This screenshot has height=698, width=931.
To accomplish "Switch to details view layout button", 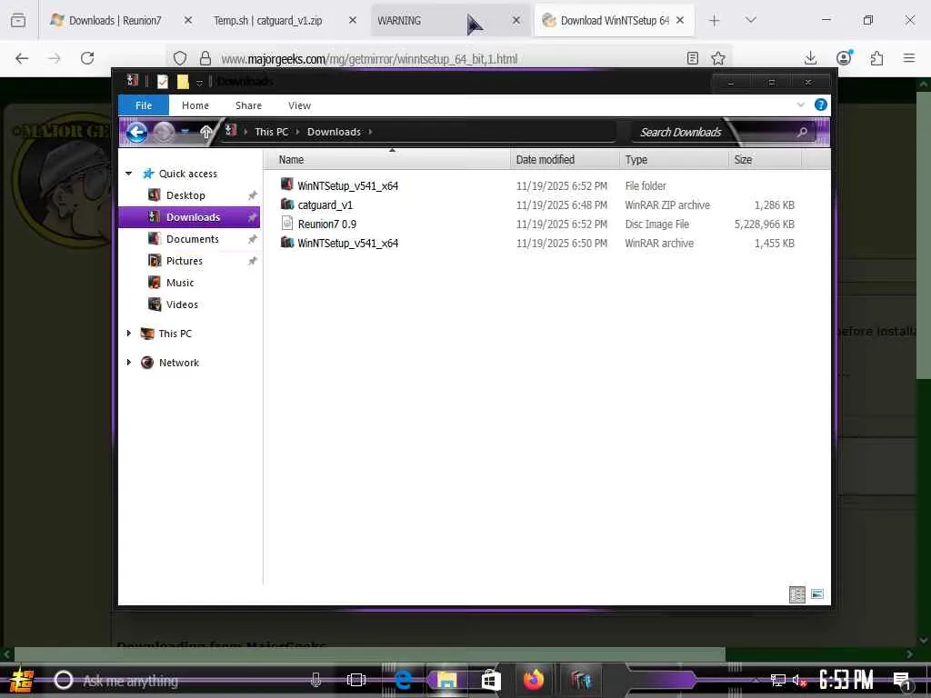I will (x=796, y=594).
